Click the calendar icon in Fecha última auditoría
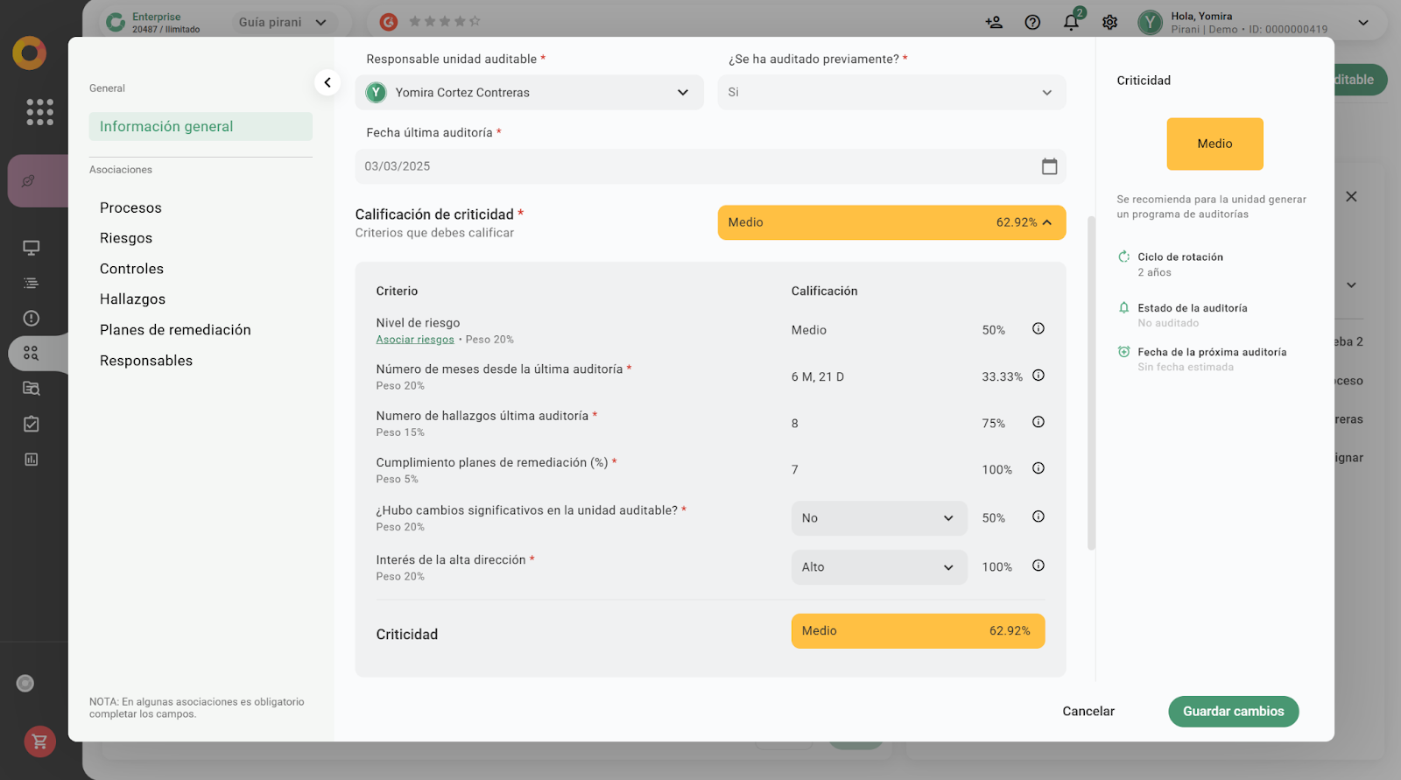 tap(1049, 166)
